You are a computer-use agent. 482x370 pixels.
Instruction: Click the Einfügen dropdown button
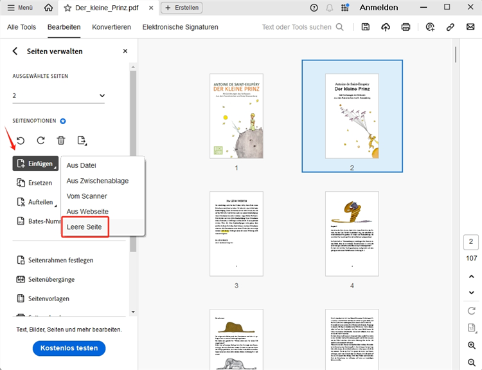pyautogui.click(x=35, y=163)
